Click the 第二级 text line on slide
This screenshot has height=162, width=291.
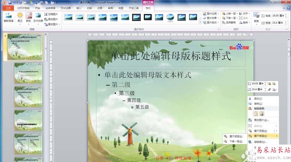121,85
